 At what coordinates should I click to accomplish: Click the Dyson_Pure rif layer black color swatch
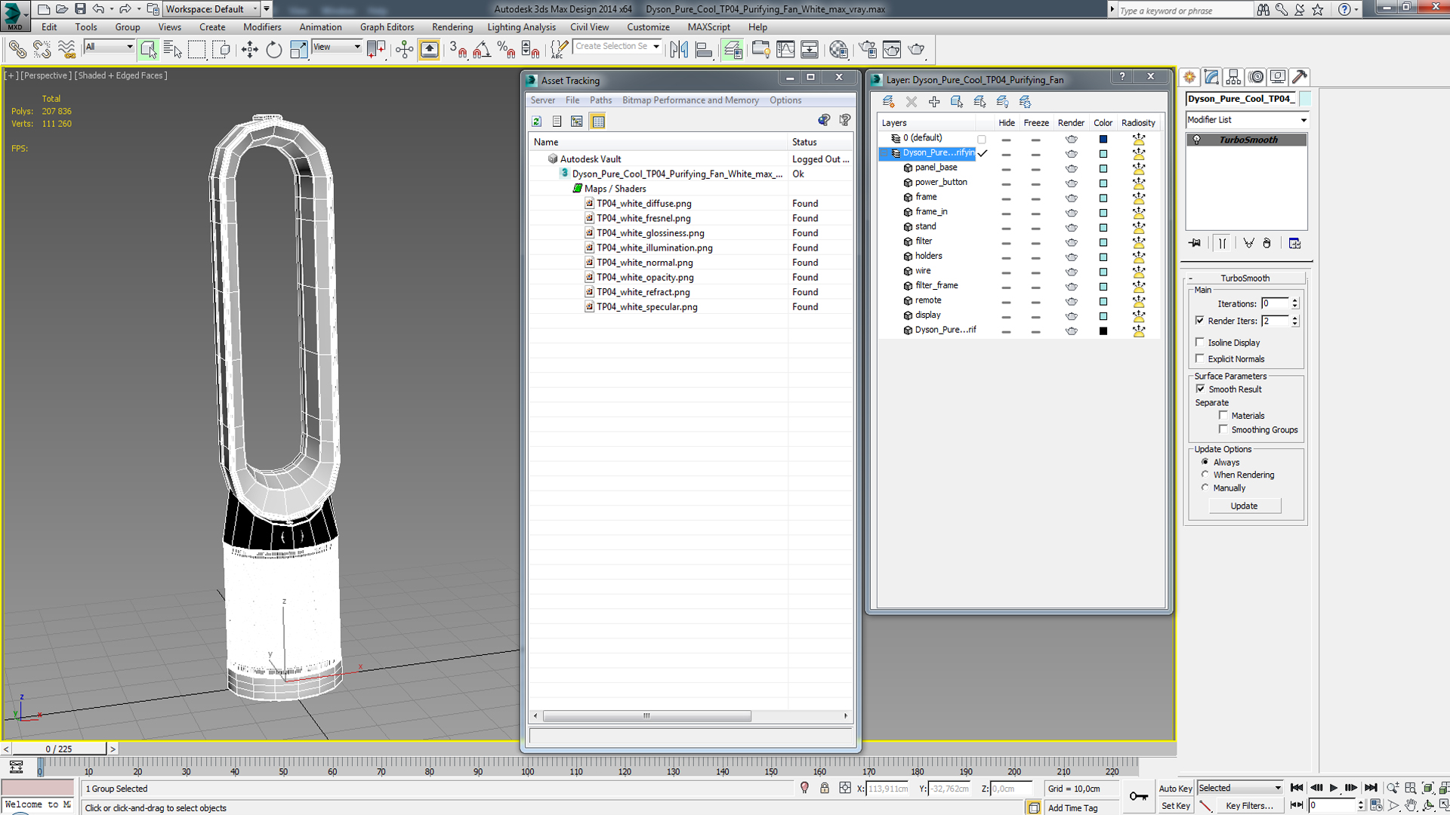pos(1103,331)
